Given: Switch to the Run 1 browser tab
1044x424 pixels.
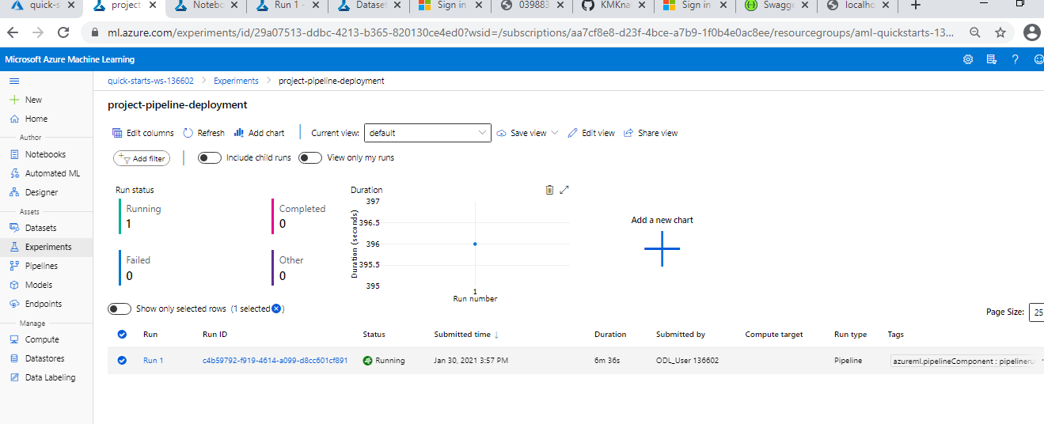Looking at the screenshot, I should click(x=287, y=7).
